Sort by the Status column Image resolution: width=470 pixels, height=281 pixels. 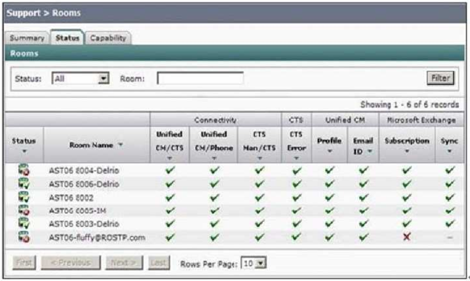pos(24,151)
